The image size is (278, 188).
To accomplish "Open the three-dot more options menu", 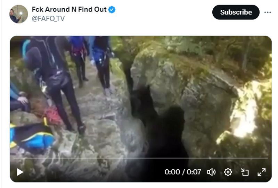I will [x=268, y=12].
